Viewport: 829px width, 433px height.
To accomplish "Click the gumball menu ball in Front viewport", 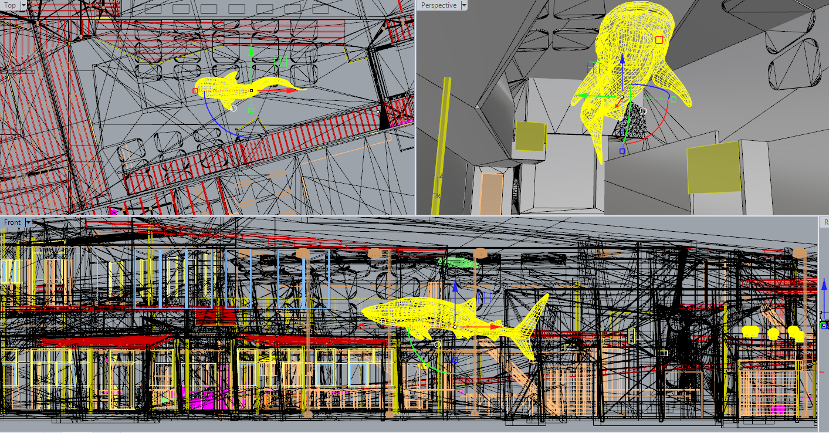I will pyautogui.click(x=437, y=344).
